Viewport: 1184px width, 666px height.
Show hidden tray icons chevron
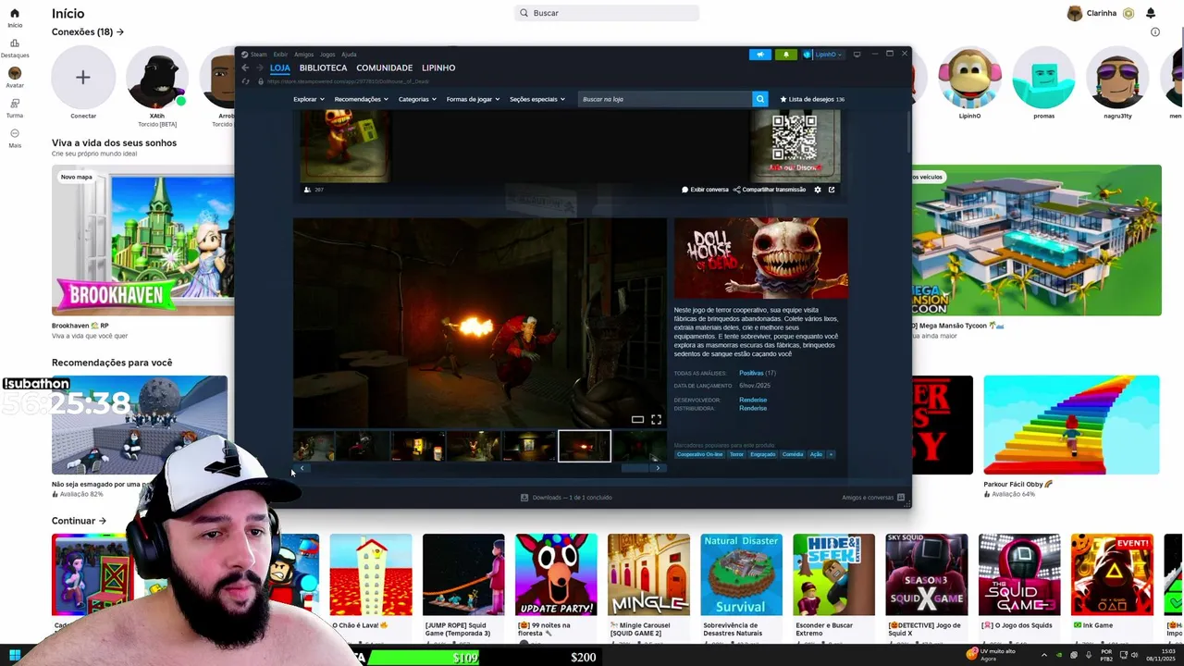(1044, 655)
